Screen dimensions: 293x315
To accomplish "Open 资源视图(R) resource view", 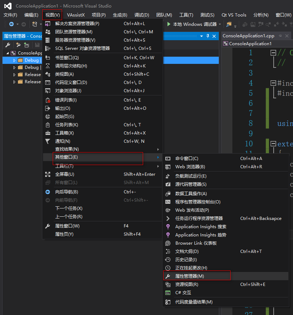I will tap(226, 285).
